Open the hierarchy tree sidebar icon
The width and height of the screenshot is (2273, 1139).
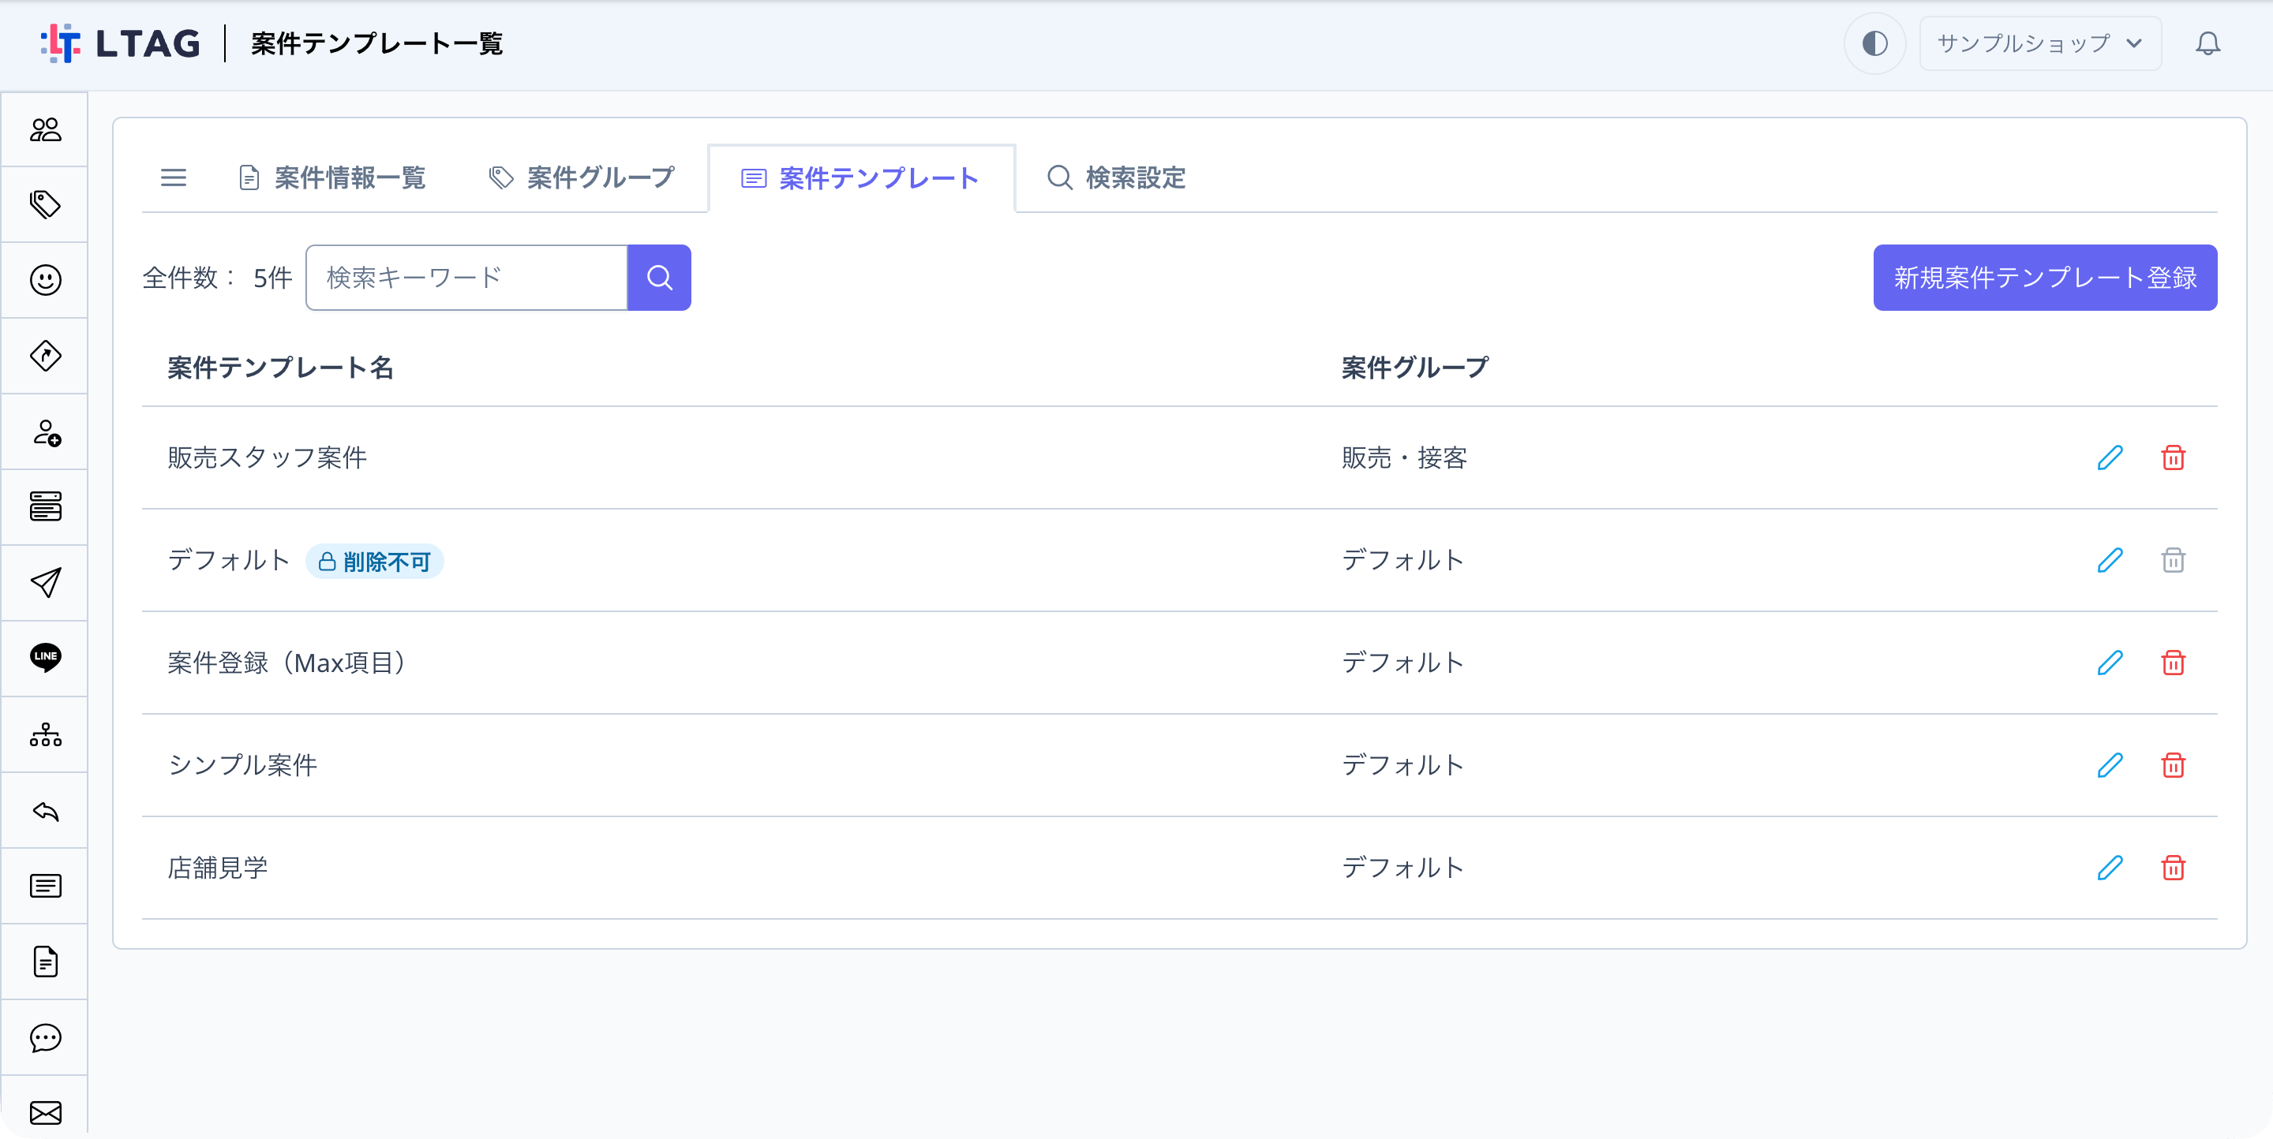(45, 734)
